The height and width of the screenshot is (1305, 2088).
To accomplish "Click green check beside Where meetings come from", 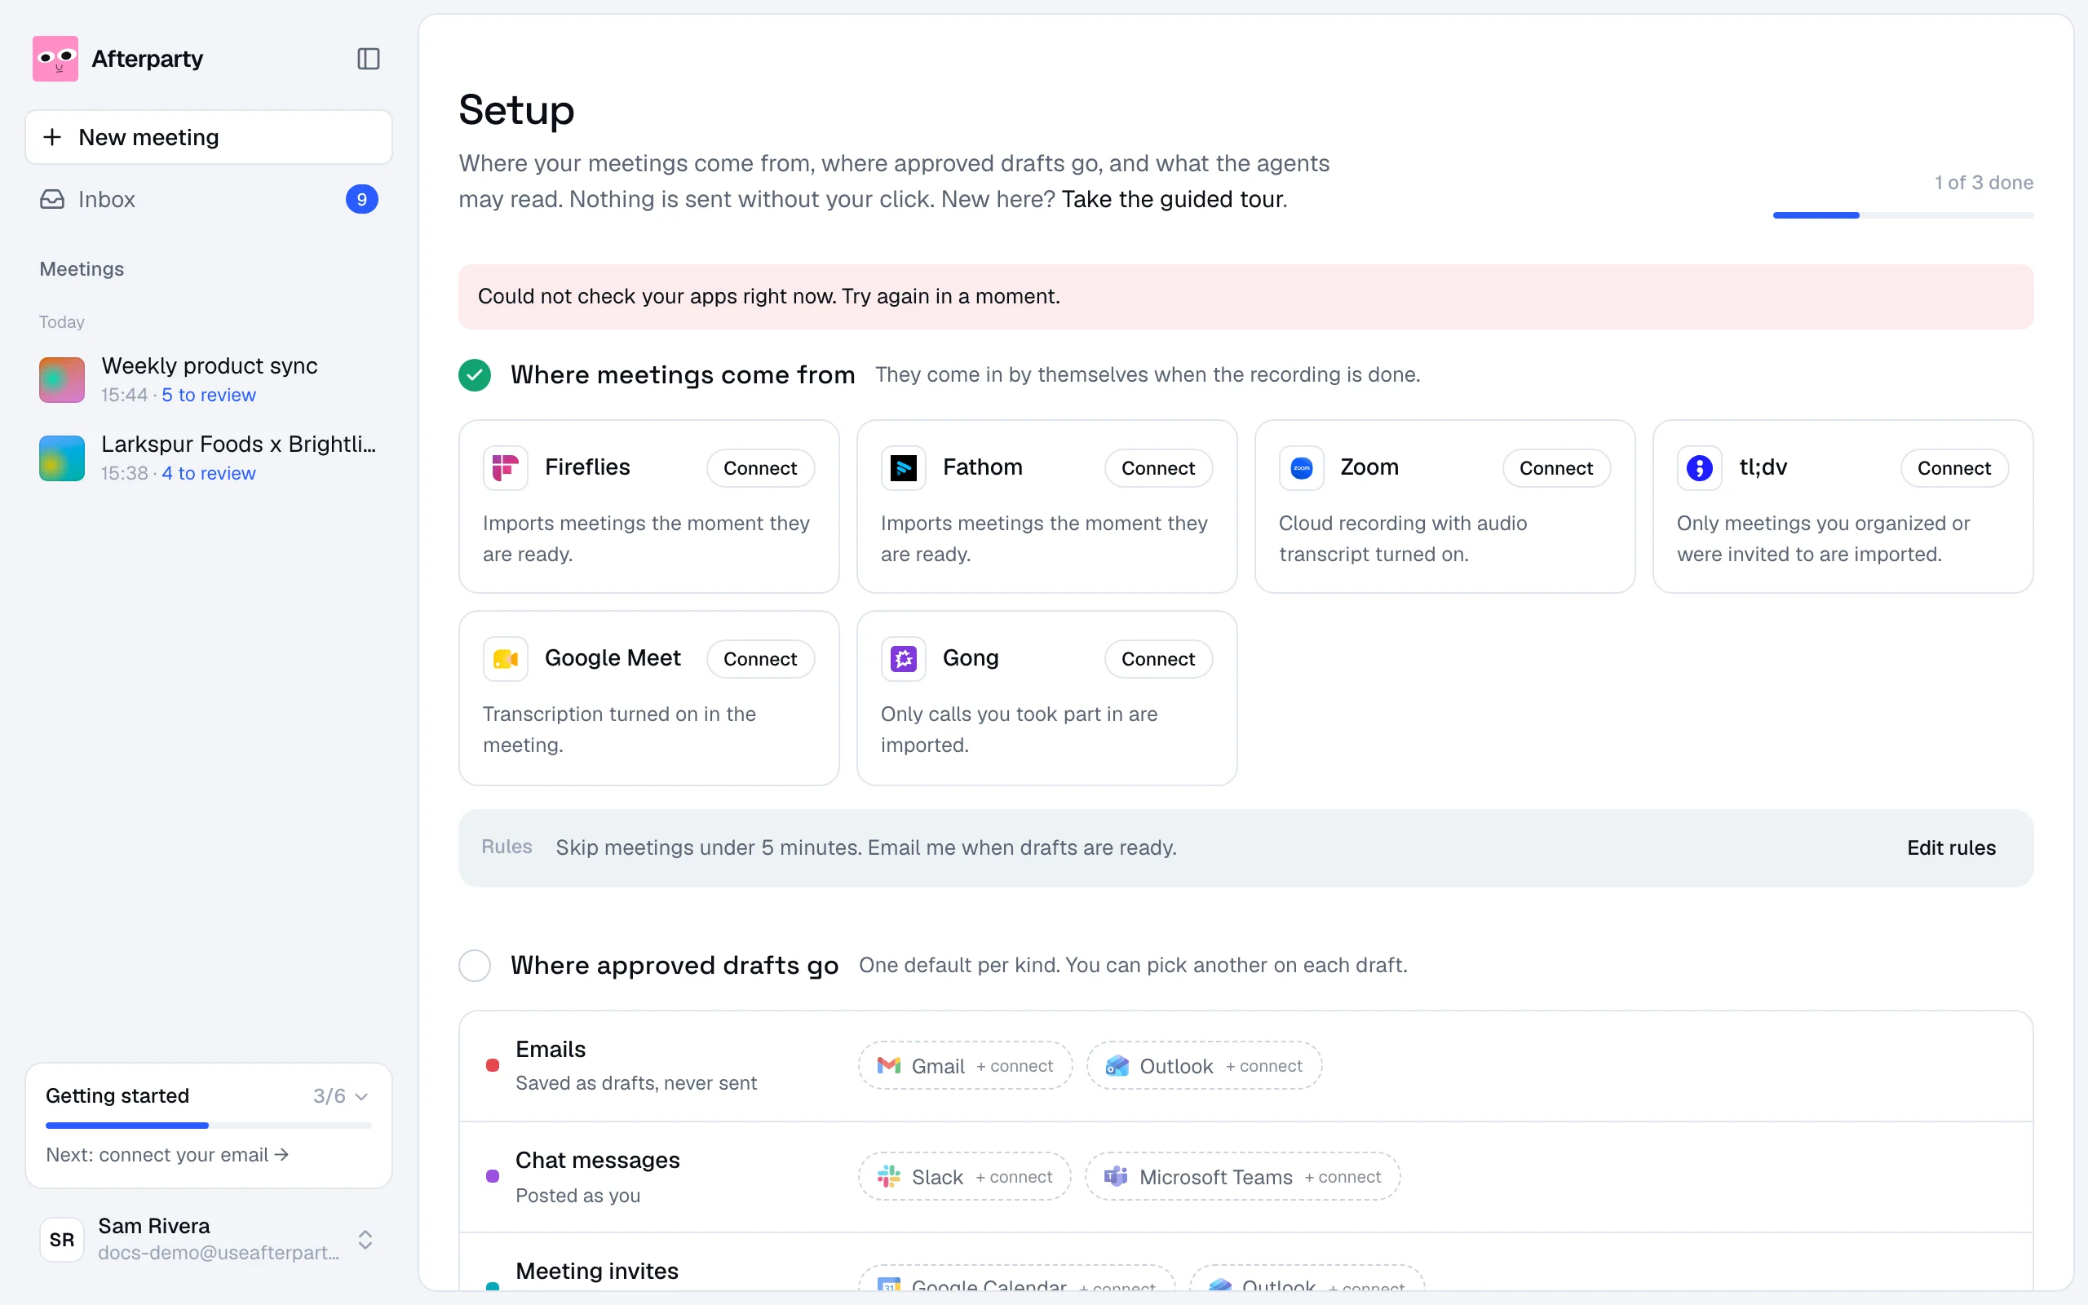I will (475, 374).
